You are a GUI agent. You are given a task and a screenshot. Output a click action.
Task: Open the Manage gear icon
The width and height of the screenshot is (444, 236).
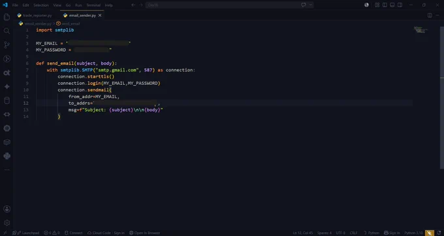[7, 223]
